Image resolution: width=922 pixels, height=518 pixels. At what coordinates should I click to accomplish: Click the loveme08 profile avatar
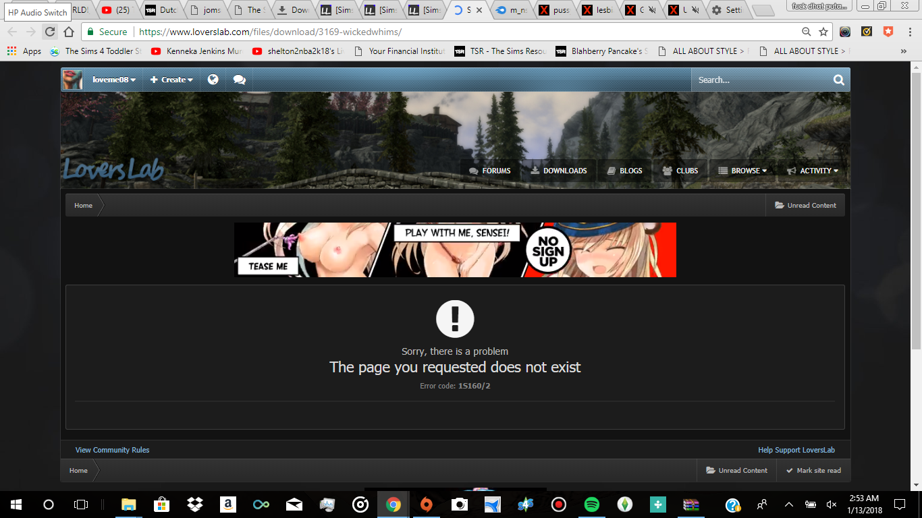coord(72,80)
